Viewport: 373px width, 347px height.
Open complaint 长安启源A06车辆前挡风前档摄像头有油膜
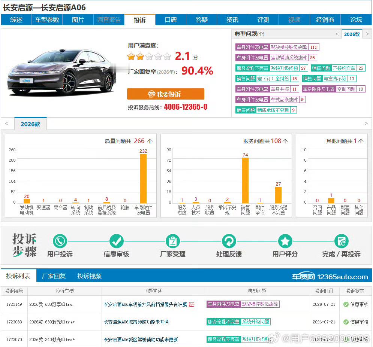click(x=145, y=304)
